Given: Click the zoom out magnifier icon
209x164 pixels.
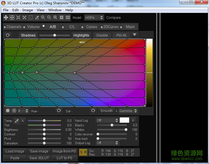Looking at the screenshot, I should point(49,17).
